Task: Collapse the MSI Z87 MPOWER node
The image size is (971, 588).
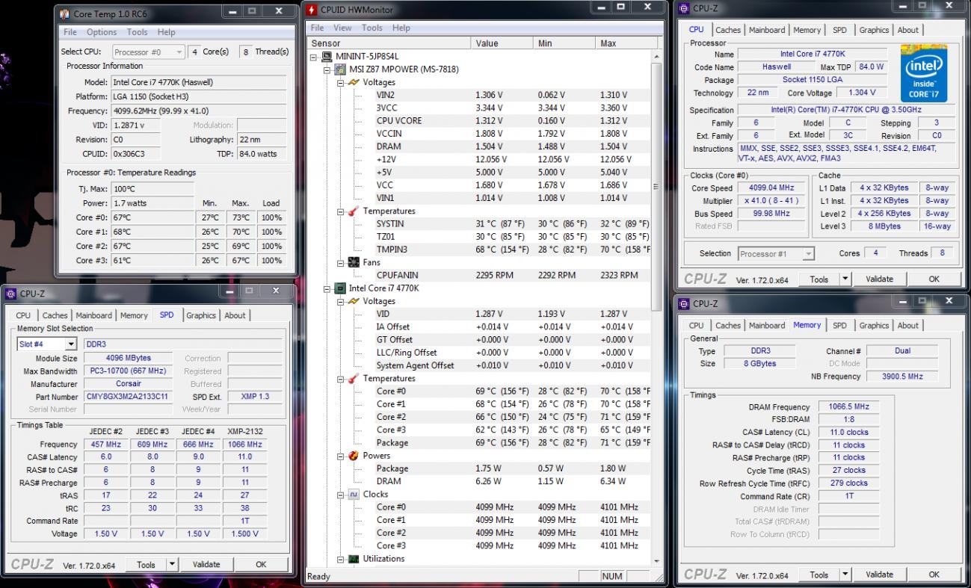Action: (x=327, y=69)
